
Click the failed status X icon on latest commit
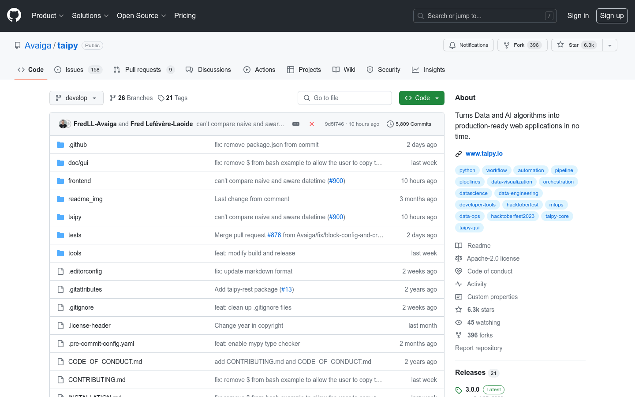tap(312, 124)
